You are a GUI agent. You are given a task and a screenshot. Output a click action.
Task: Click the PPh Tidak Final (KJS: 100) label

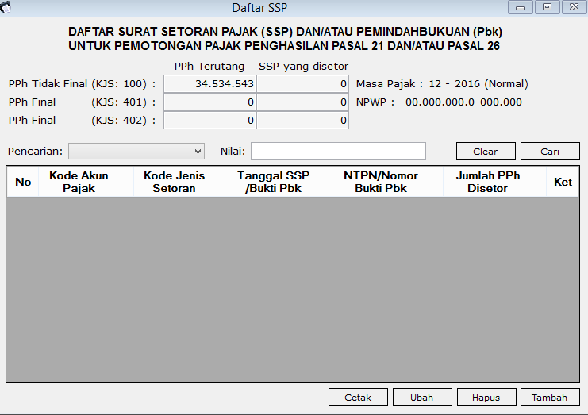[82, 83]
